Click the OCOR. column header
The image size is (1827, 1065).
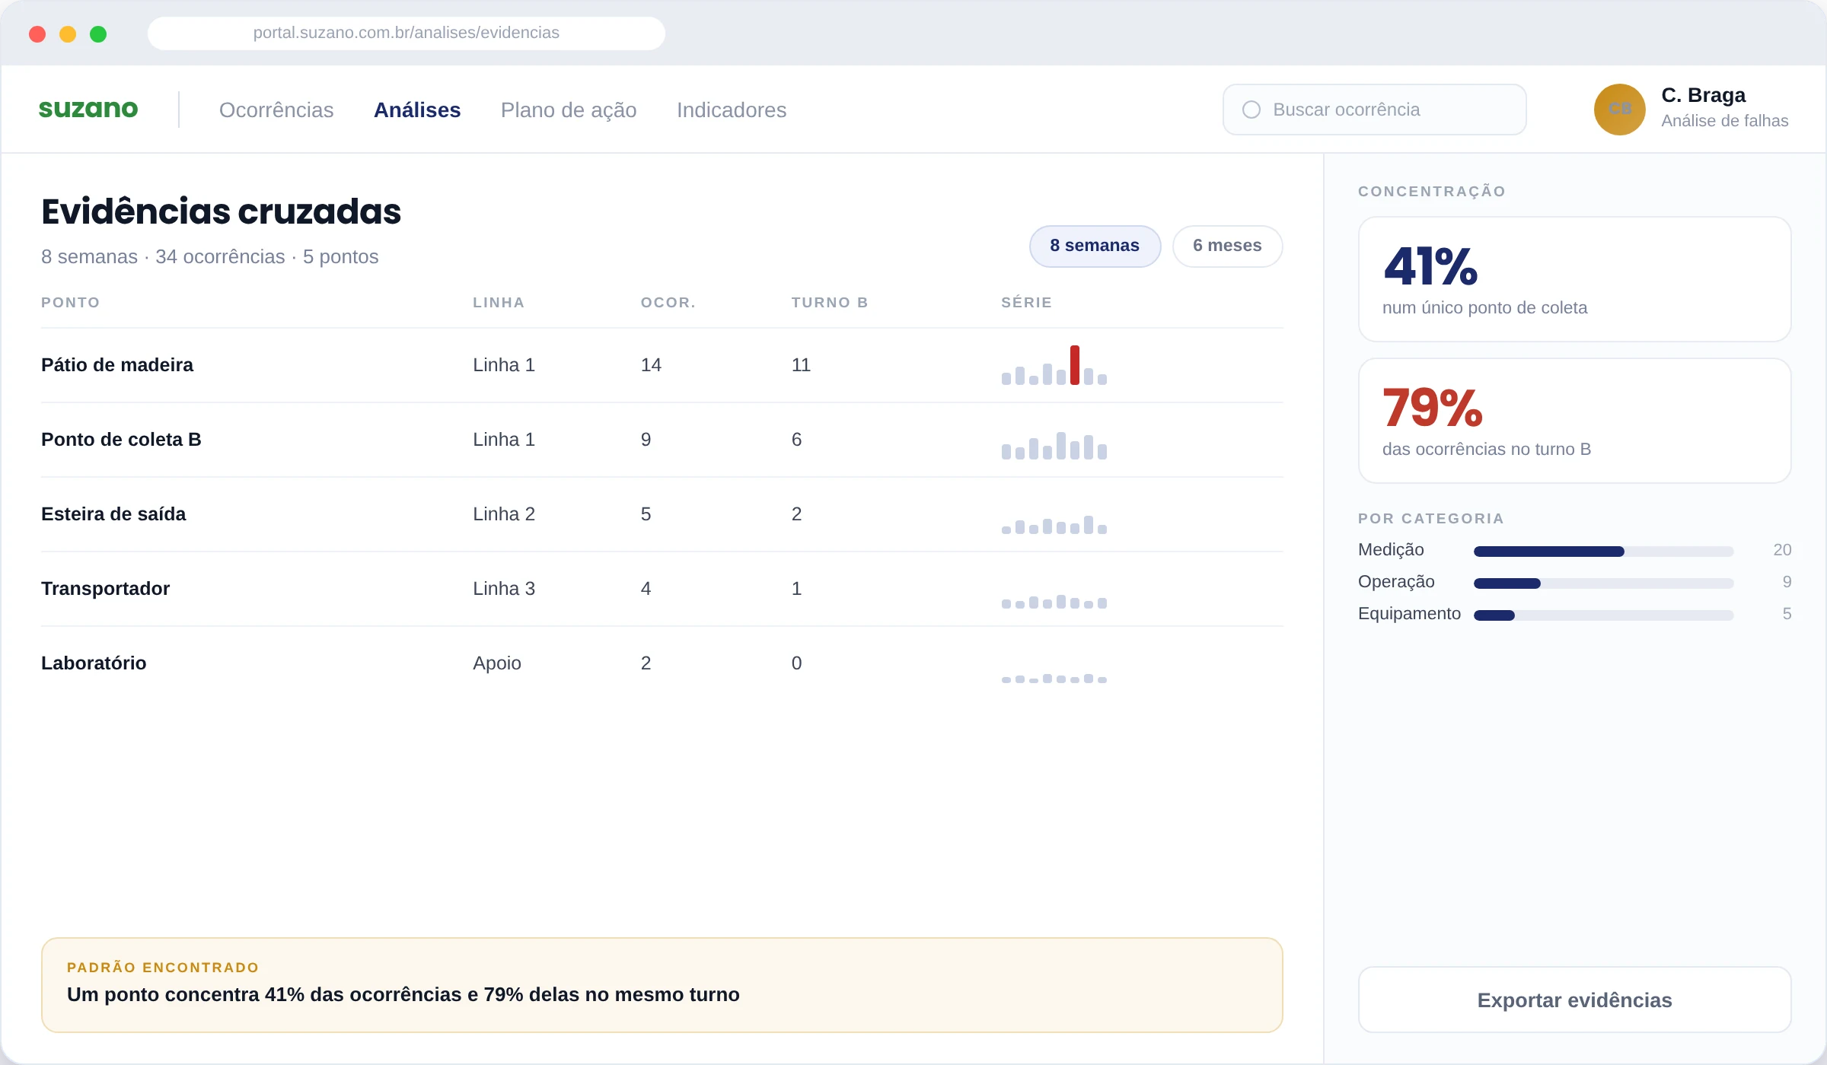(x=668, y=303)
